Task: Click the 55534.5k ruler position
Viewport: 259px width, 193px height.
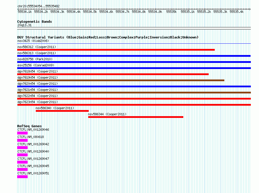Action: pos(90,12)
